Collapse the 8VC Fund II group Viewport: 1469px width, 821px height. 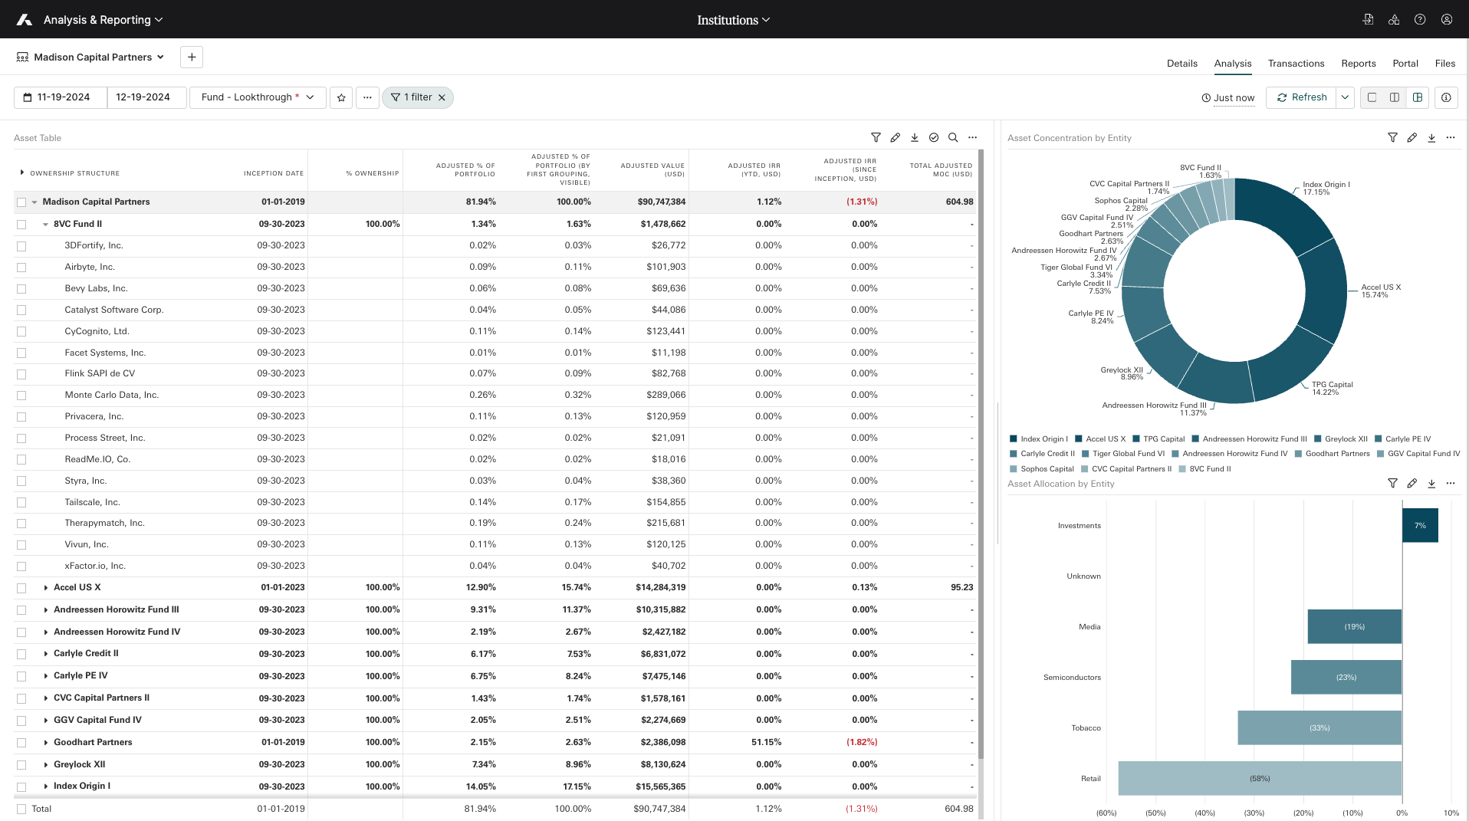click(x=46, y=225)
